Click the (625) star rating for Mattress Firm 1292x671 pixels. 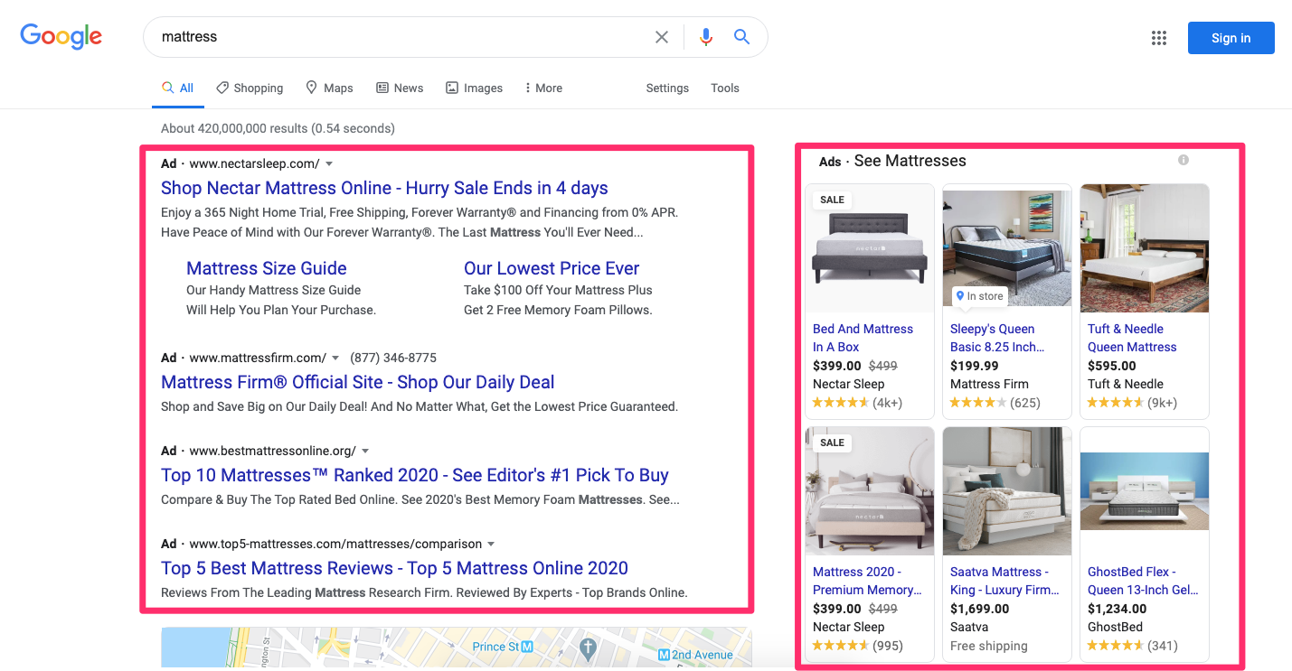click(995, 403)
